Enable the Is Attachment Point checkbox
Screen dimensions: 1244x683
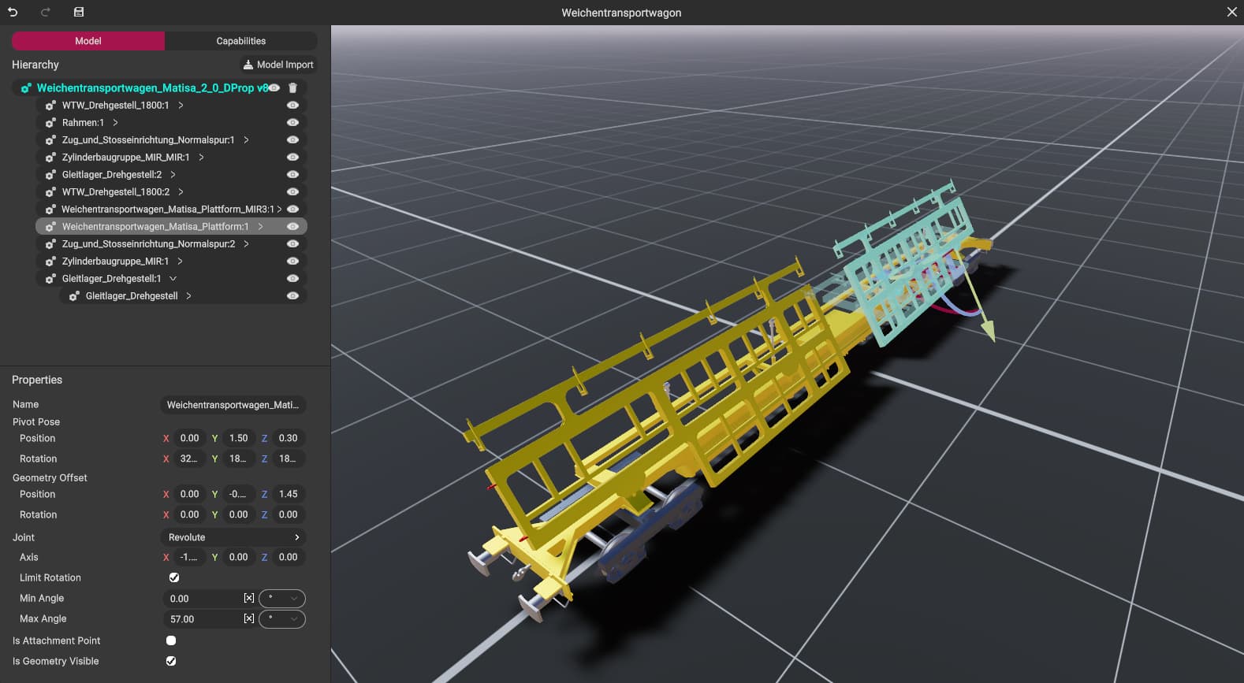[171, 640]
